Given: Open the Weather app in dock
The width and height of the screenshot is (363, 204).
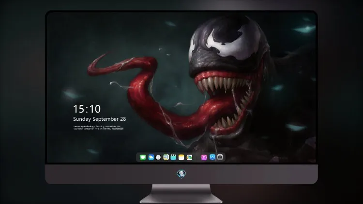Looking at the screenshot, I should 151,157.
